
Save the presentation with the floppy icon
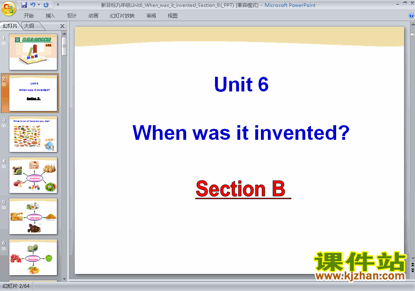click(x=24, y=5)
